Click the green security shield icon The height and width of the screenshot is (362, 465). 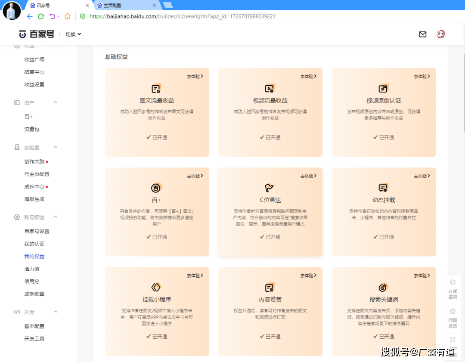point(83,16)
